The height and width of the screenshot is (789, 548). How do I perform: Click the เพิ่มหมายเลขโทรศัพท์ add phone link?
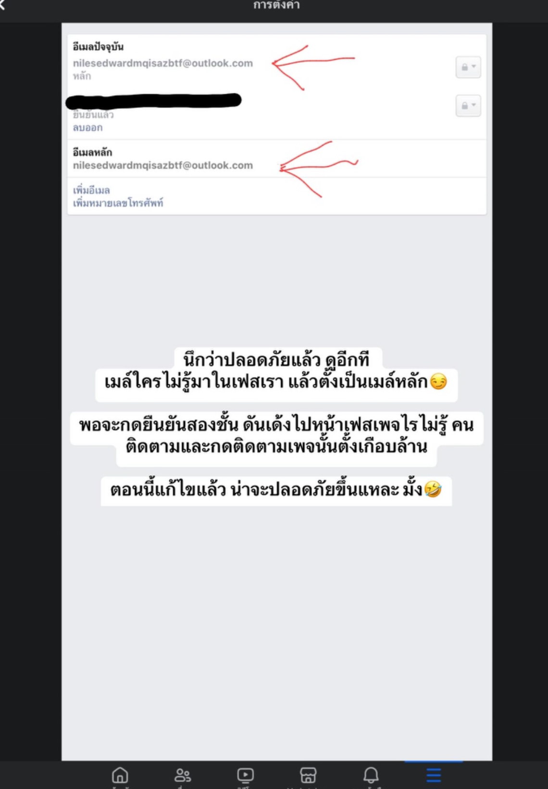(x=118, y=203)
